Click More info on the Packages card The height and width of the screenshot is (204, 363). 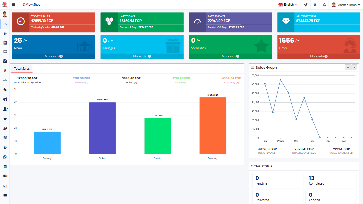[x=142, y=56]
